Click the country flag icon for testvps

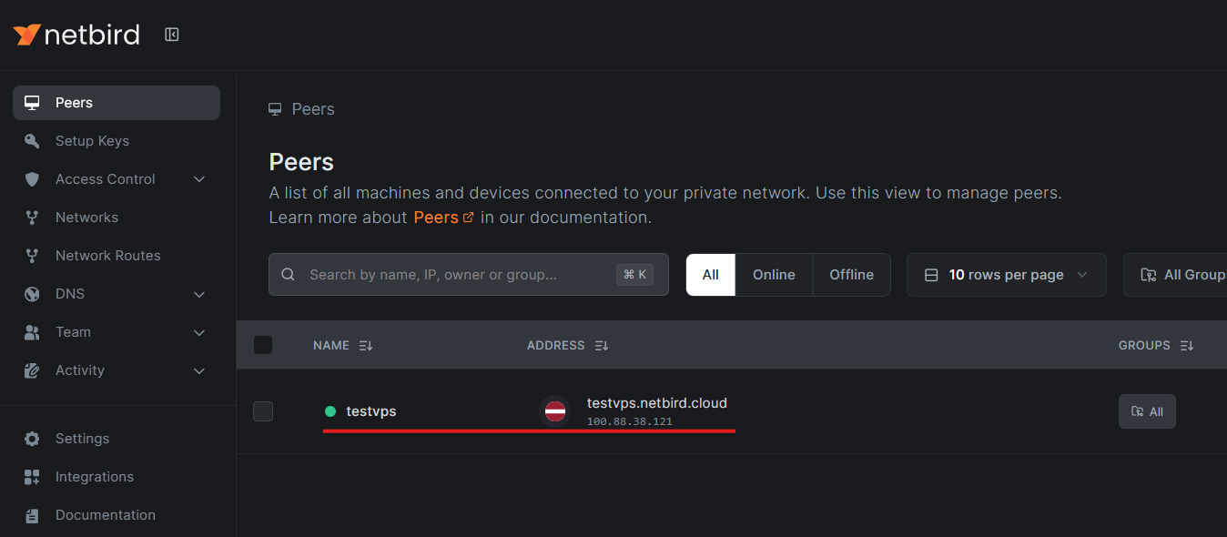555,411
